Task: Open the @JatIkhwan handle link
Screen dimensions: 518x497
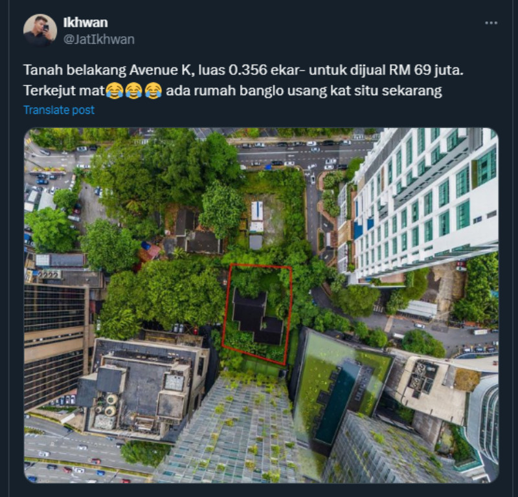Action: [x=99, y=39]
